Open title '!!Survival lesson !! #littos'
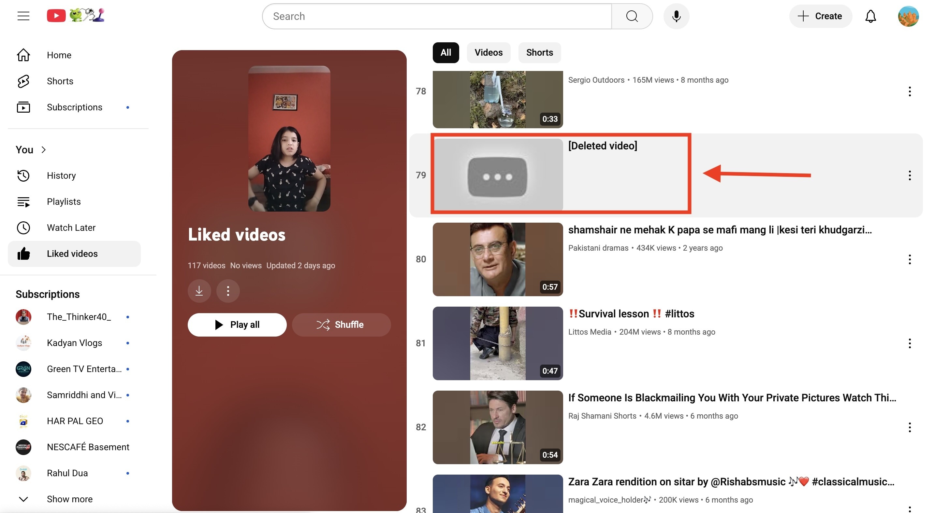Image resolution: width=934 pixels, height=513 pixels. pos(631,314)
